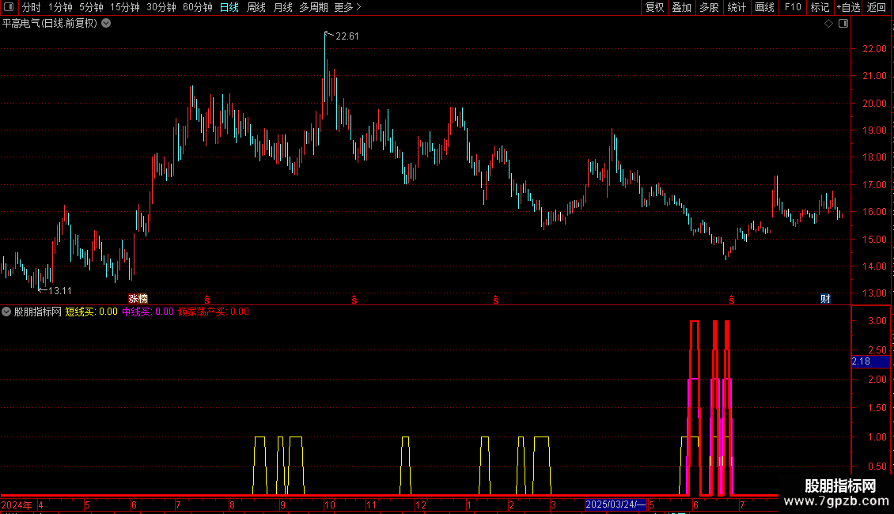Expand the 股朋指标网 indicator dropdown
Screen dimensions: 894x514
point(6,312)
